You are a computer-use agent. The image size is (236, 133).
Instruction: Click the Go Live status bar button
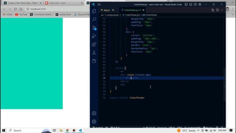tap(208, 127)
